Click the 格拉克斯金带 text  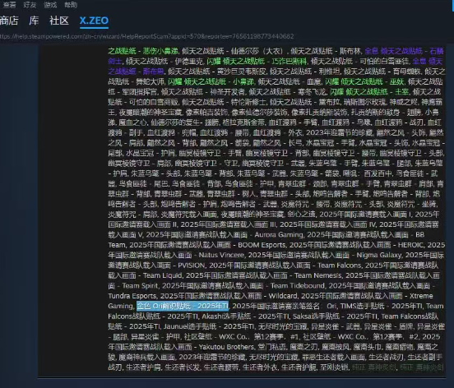(243, 122)
